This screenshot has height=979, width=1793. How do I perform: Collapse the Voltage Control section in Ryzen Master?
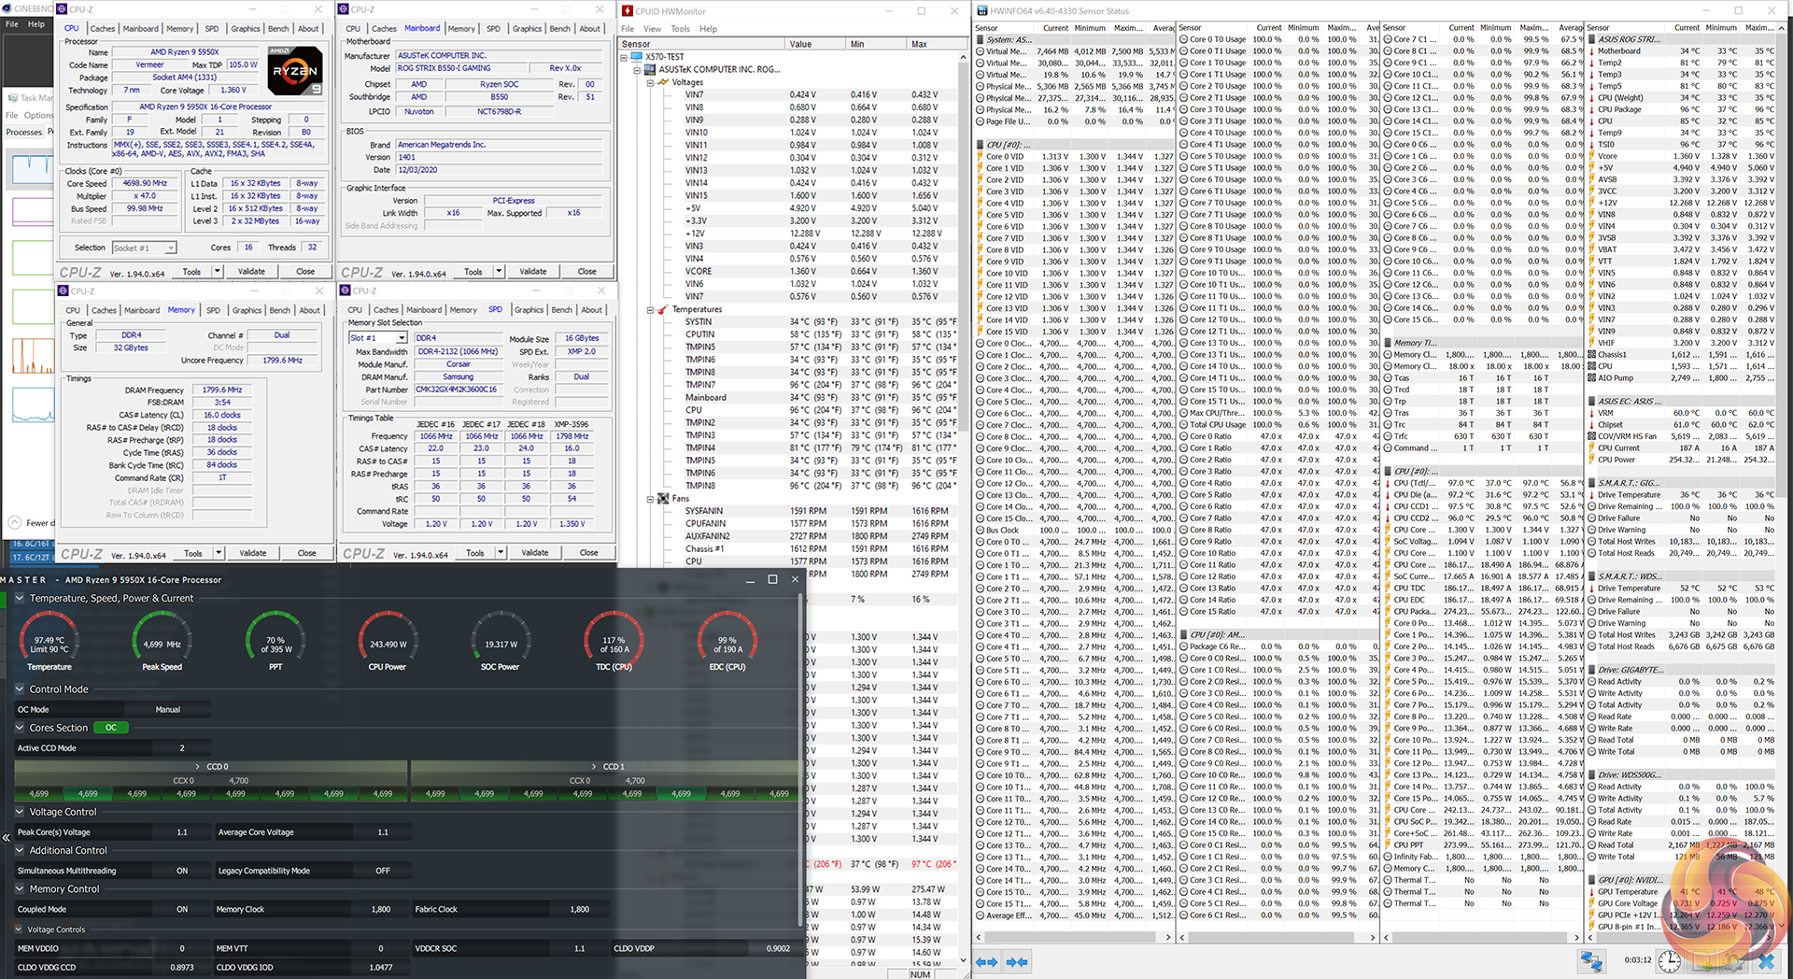coord(20,812)
